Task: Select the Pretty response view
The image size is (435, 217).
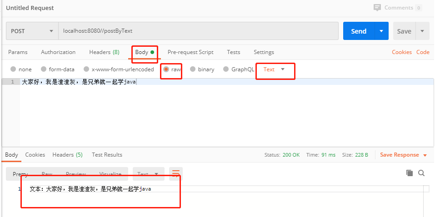Action: [x=20, y=174]
